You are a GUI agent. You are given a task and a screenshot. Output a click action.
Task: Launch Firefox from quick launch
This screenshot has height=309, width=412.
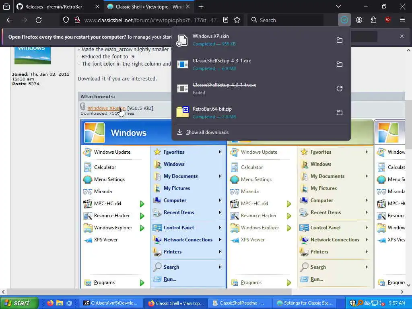point(50,303)
